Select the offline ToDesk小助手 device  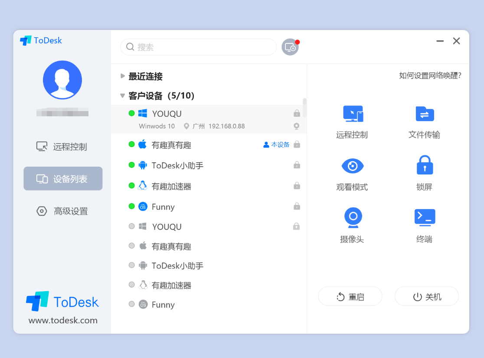point(209,266)
